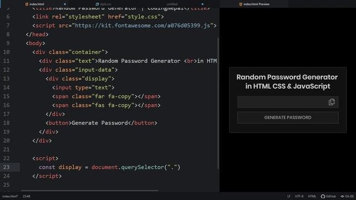Click line number 23 in gutter
Image resolution: width=356 pixels, height=200 pixels.
point(6,167)
